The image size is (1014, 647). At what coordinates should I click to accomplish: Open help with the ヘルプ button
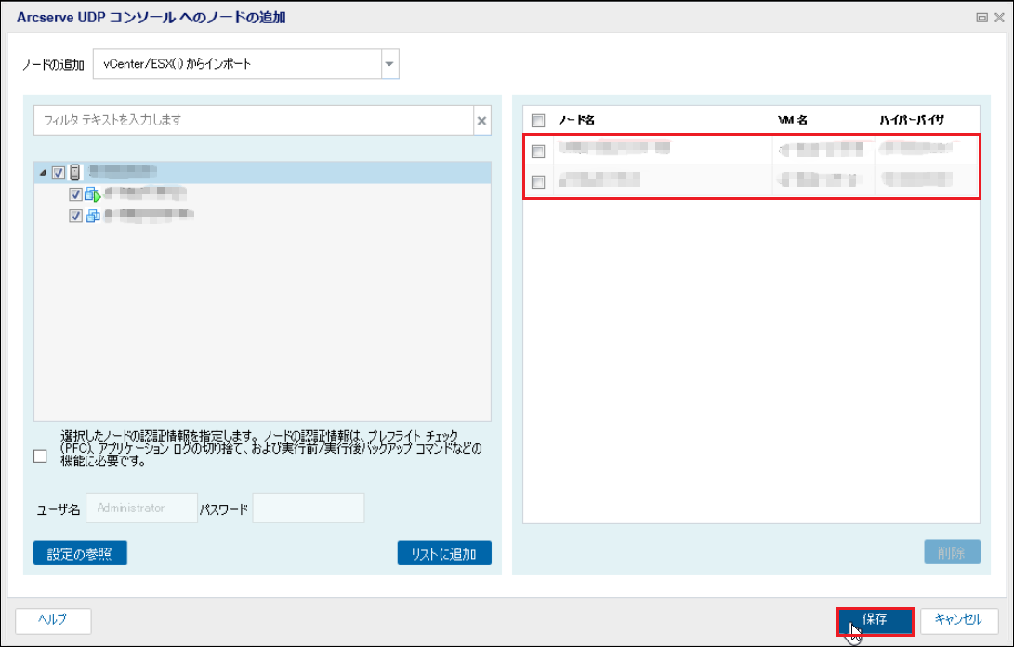pyautogui.click(x=53, y=620)
